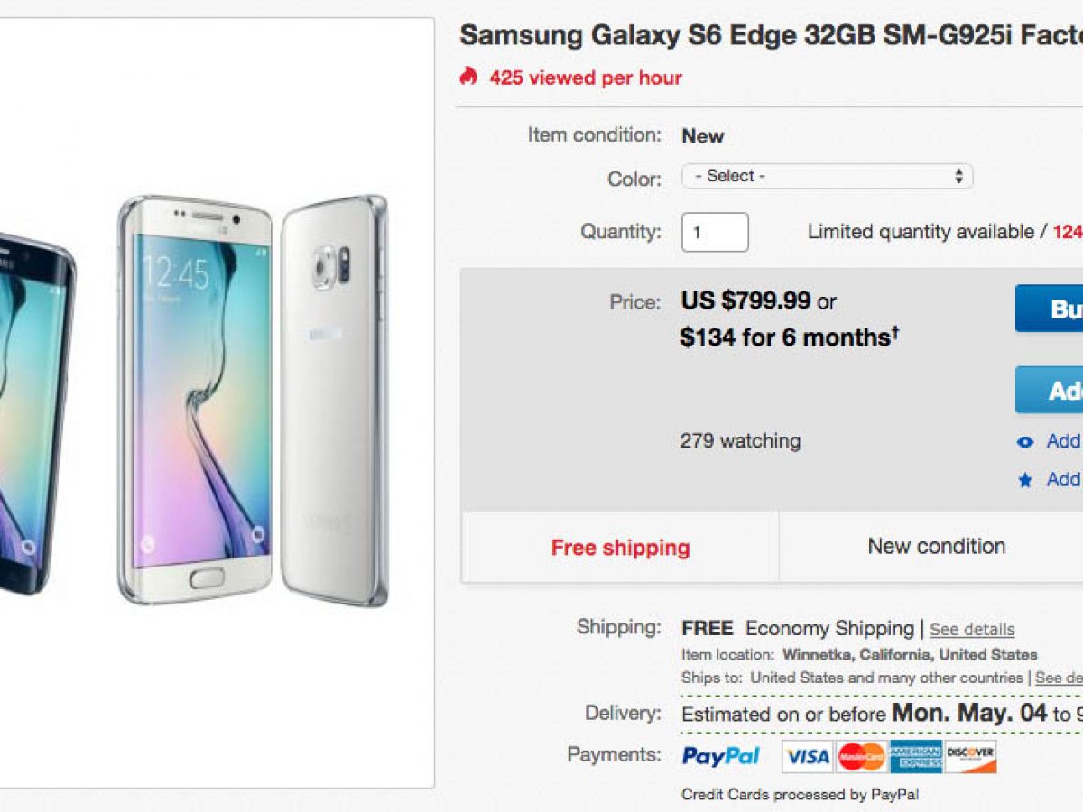This screenshot has height=812, width=1083.
Task: Click the Discover card icon
Action: [970, 756]
